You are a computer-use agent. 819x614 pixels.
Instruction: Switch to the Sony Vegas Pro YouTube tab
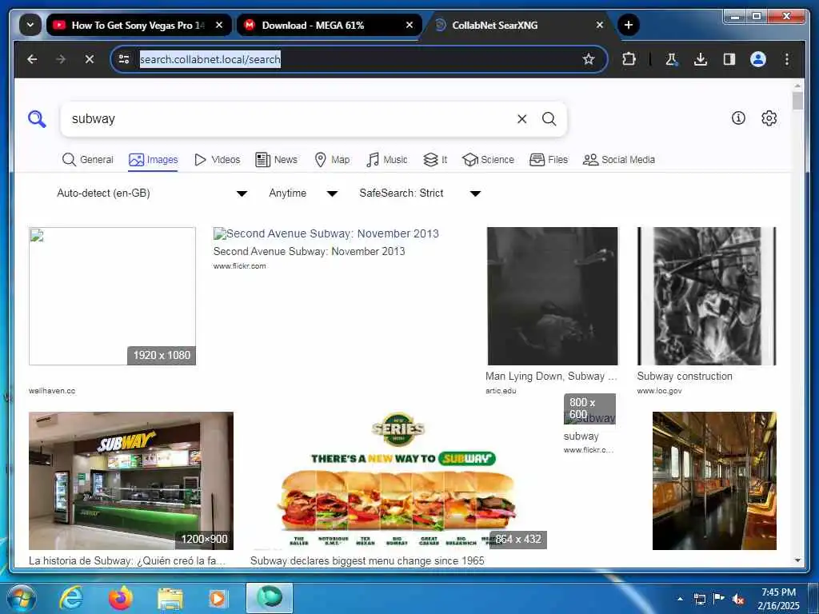[x=139, y=25]
